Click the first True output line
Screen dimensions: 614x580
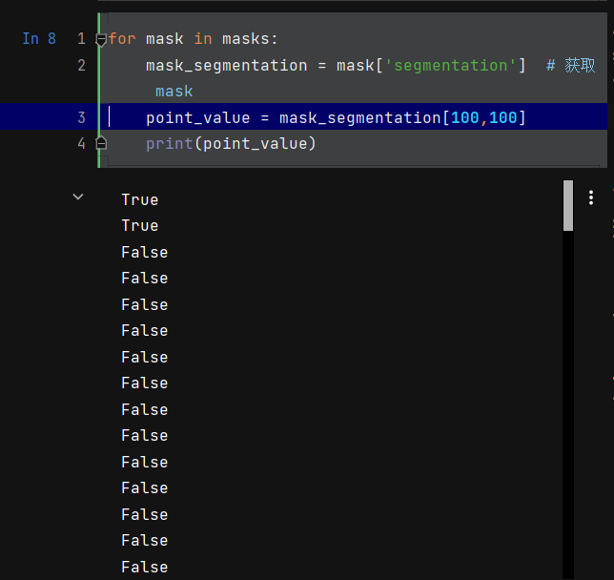coord(140,199)
